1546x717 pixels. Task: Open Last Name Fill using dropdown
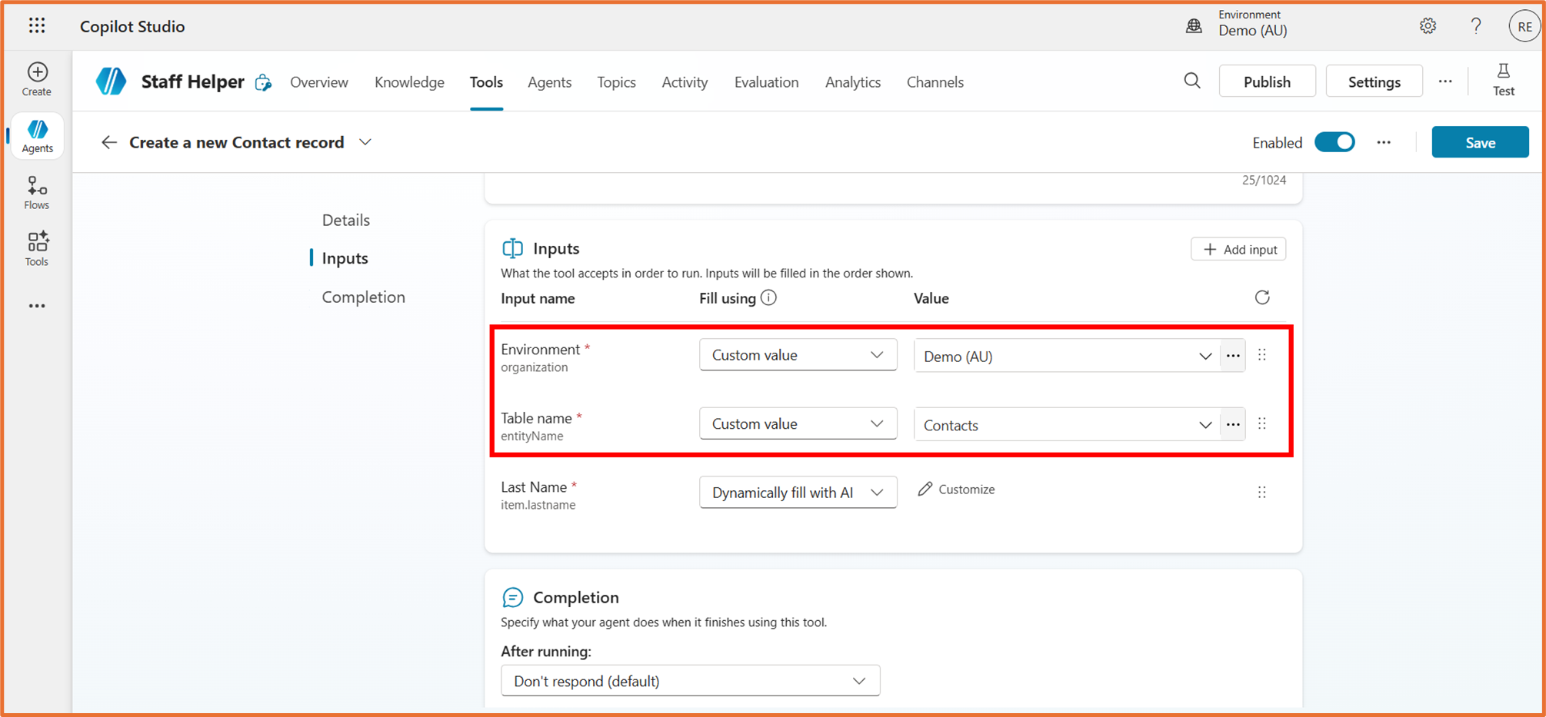click(x=798, y=493)
